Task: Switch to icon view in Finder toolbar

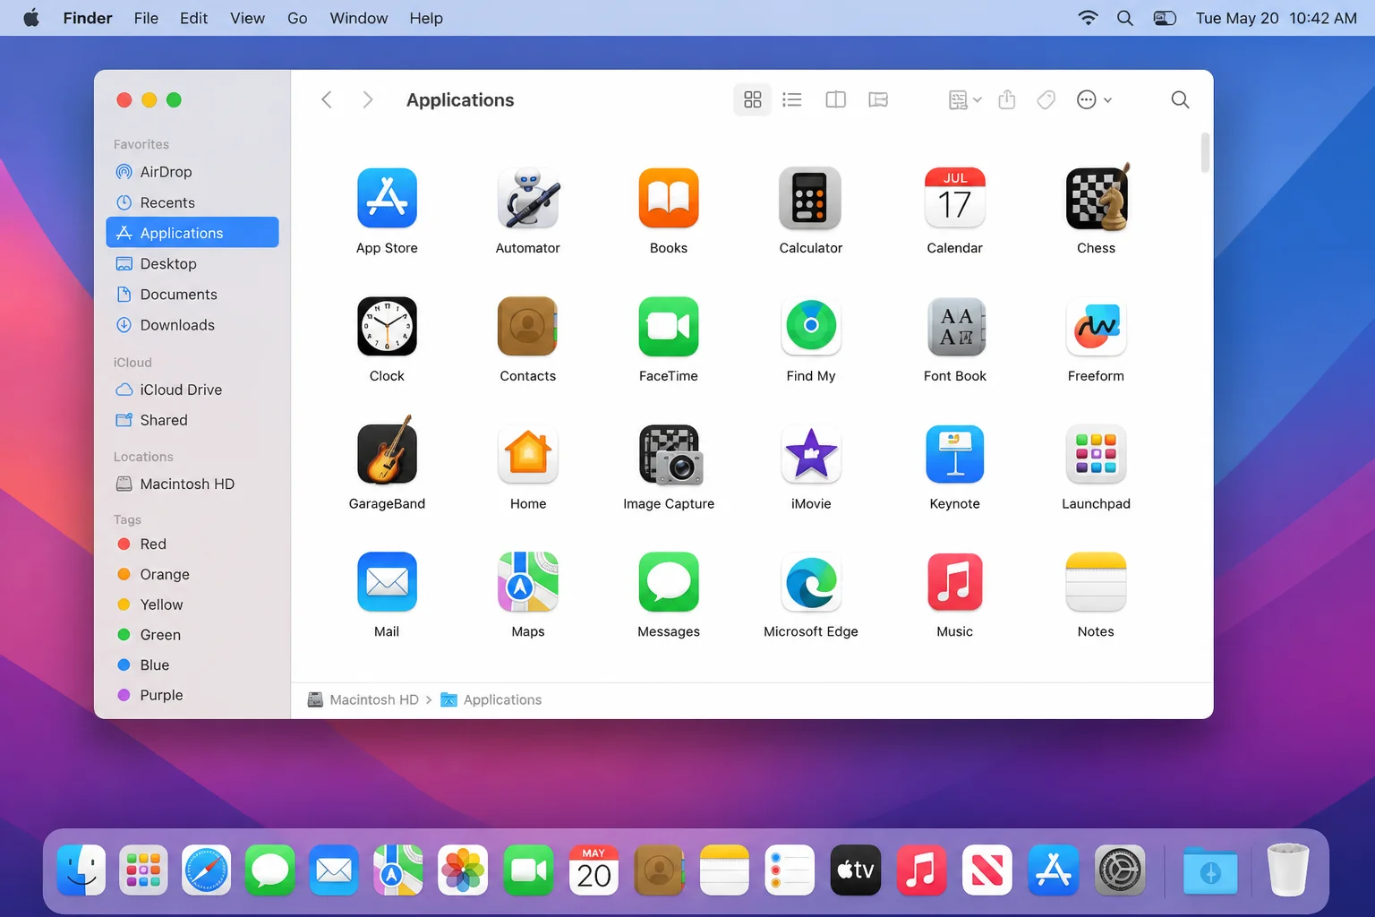Action: (752, 99)
